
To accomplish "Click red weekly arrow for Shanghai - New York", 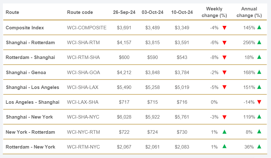I will click(224, 117).
